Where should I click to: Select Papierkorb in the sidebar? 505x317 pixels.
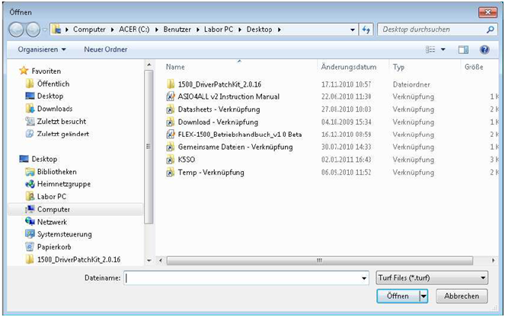point(30,246)
